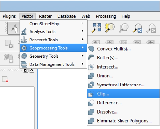Viewport: 160px width, 129px height.
Task: Open the Raster menu
Action: (x=45, y=16)
